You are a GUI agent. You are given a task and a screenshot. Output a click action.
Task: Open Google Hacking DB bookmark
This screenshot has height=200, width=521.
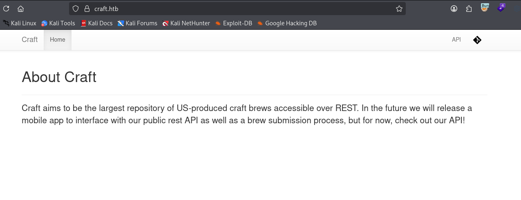(x=287, y=23)
